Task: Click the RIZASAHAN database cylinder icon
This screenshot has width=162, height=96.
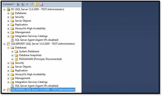Action: [x=16, y=59]
